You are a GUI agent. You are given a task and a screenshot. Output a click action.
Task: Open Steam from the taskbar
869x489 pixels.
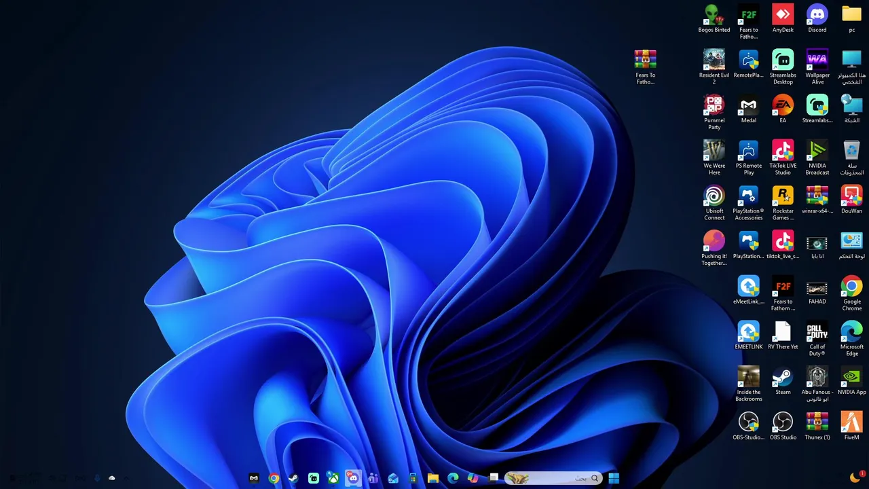[293, 478]
